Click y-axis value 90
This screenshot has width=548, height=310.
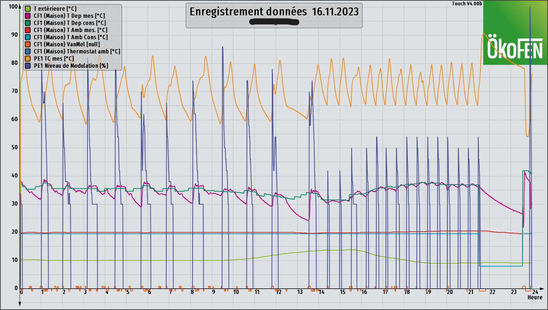point(15,35)
